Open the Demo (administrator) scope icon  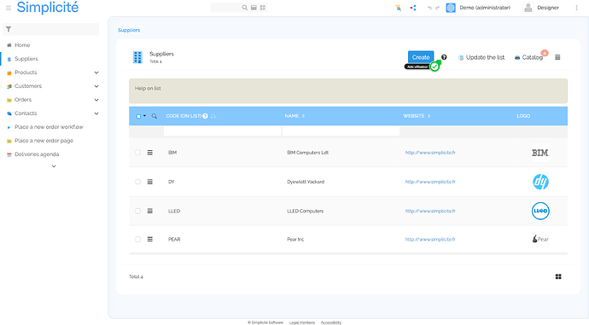(451, 8)
